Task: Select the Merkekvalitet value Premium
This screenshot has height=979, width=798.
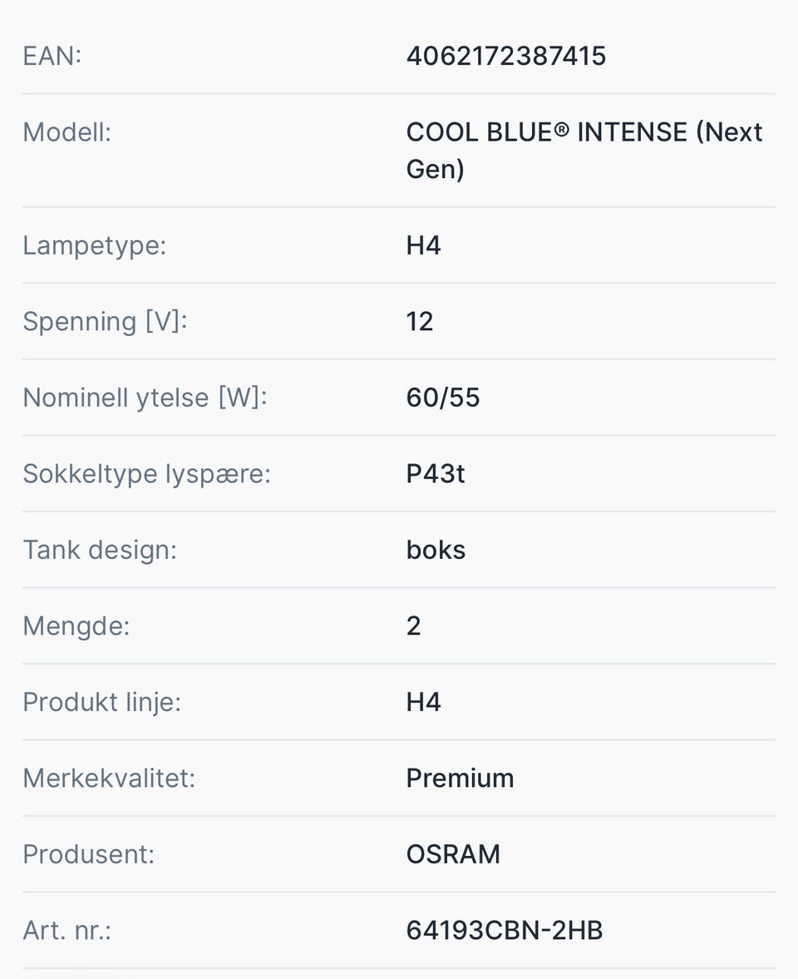Action: [461, 779]
